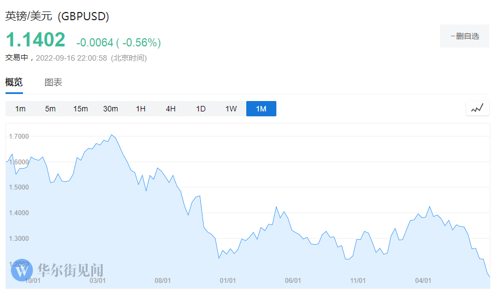Open the 概览 tab
This screenshot has height=296, width=498.
click(x=14, y=82)
